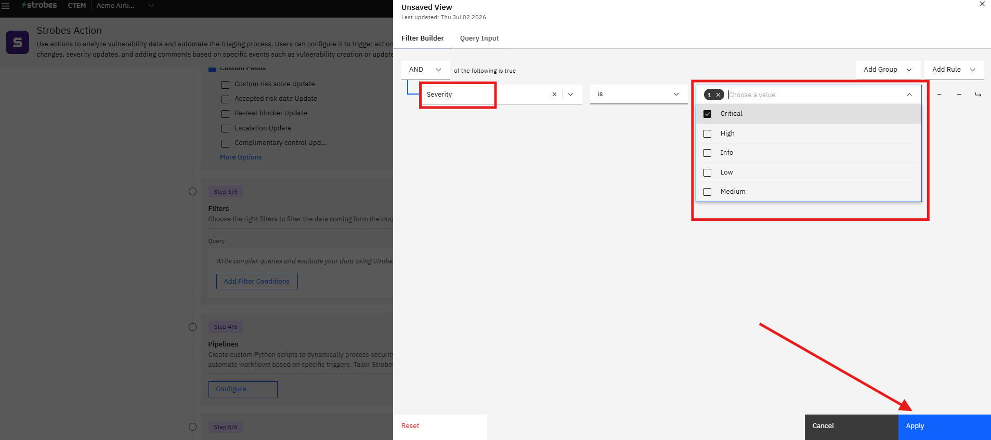Collapse the value list chevron
Image resolution: width=991 pixels, height=440 pixels.
[909, 95]
